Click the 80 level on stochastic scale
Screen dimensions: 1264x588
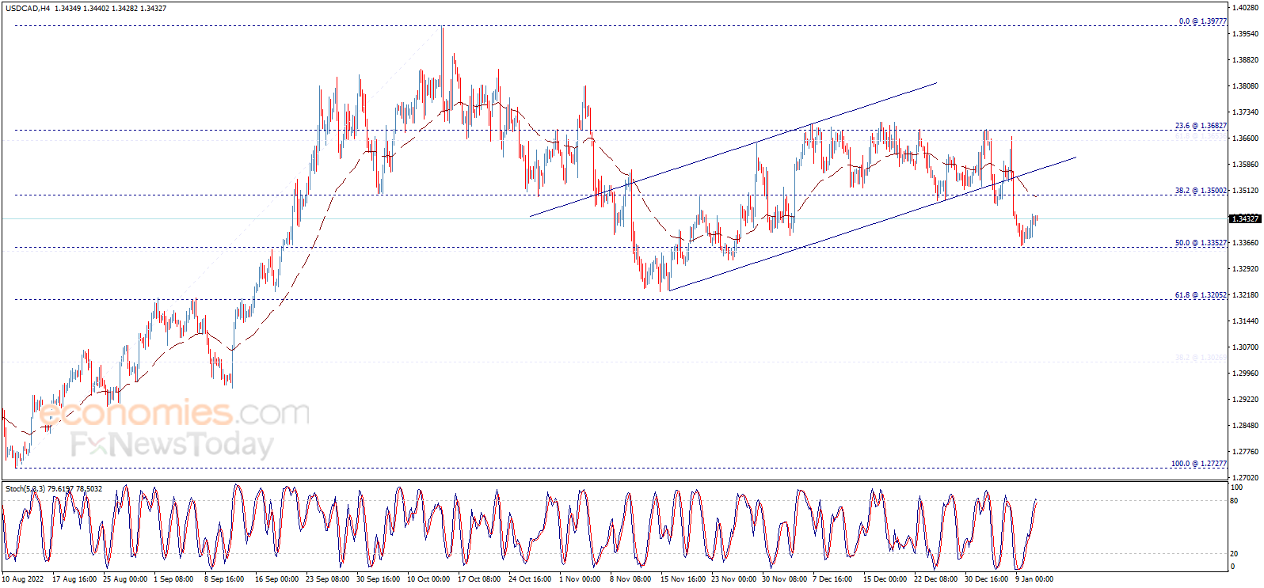coord(1235,501)
